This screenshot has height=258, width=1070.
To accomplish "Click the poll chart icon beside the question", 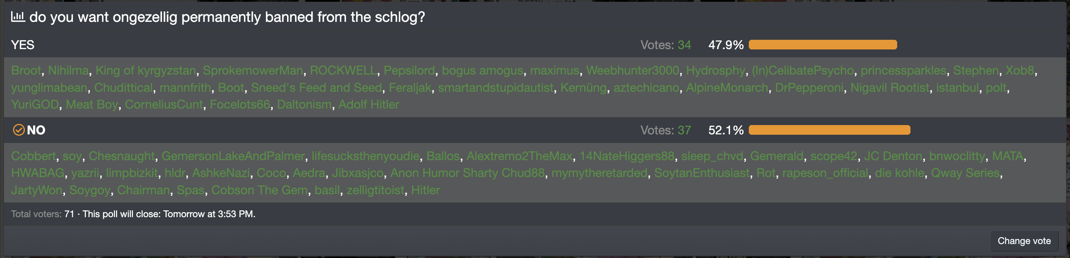I will pos(18,16).
